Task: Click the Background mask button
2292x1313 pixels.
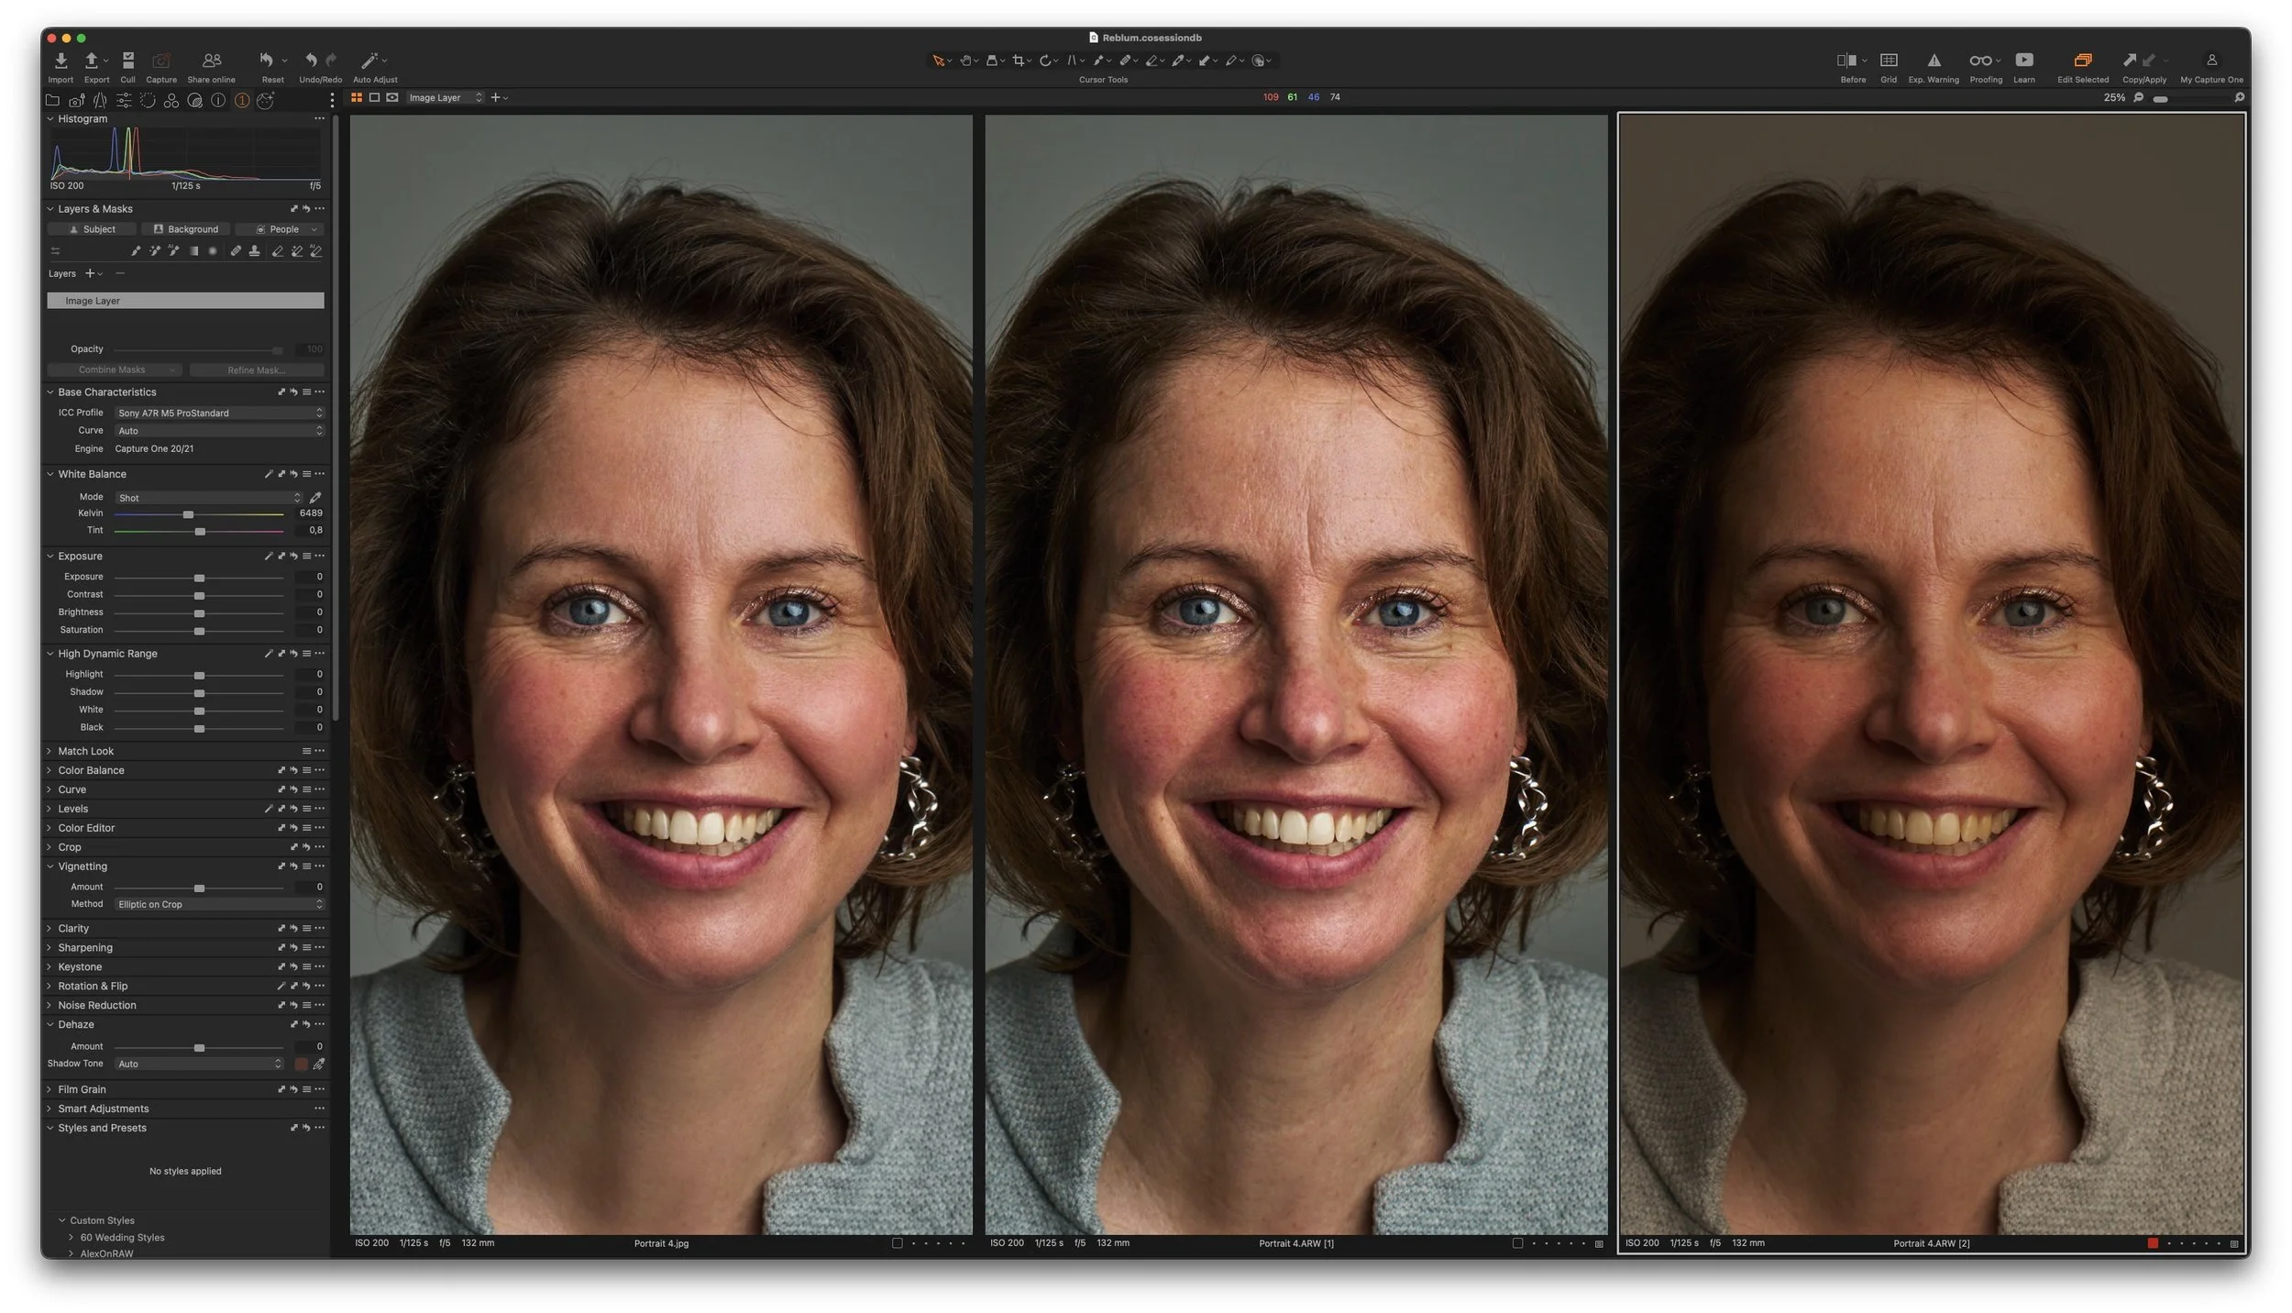Action: [x=186, y=229]
